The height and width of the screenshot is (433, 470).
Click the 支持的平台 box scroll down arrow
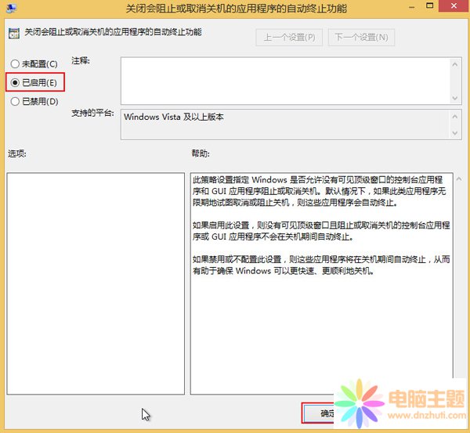click(454, 133)
